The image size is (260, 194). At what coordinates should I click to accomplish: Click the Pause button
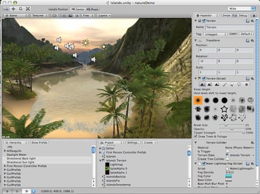(17, 191)
